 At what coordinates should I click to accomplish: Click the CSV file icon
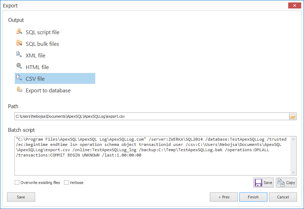pos(19,78)
